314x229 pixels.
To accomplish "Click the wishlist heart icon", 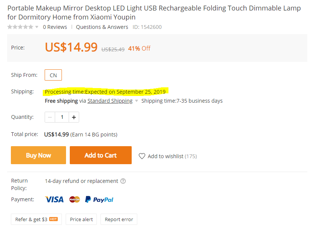I will click(142, 156).
